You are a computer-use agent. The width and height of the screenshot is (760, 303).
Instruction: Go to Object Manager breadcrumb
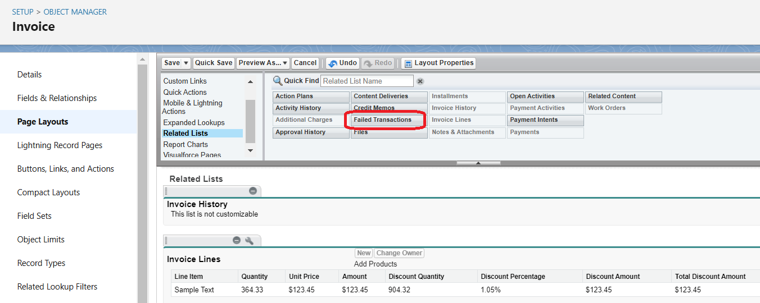point(75,12)
